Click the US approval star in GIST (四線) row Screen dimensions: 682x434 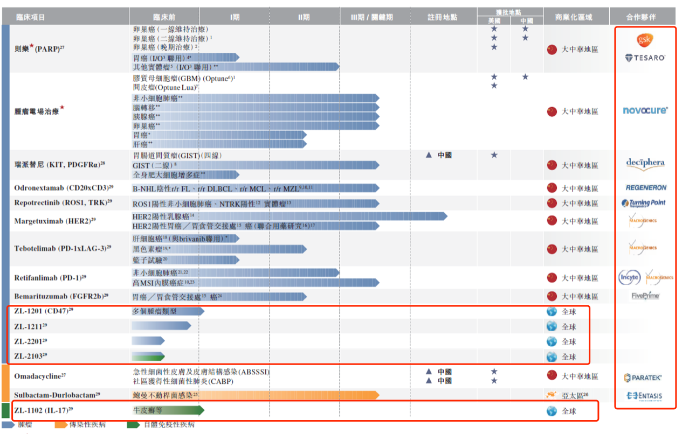click(x=494, y=155)
